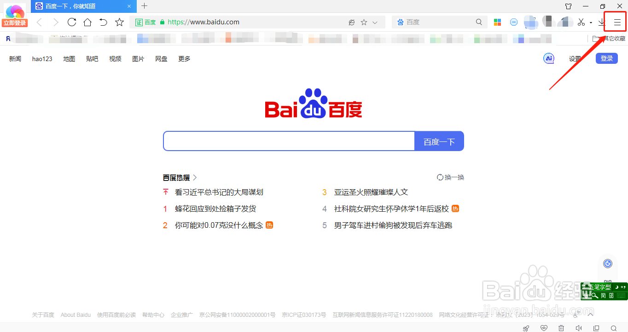Click the undo closed-tab arrow icon
This screenshot has width=628, height=332.
click(x=103, y=22)
